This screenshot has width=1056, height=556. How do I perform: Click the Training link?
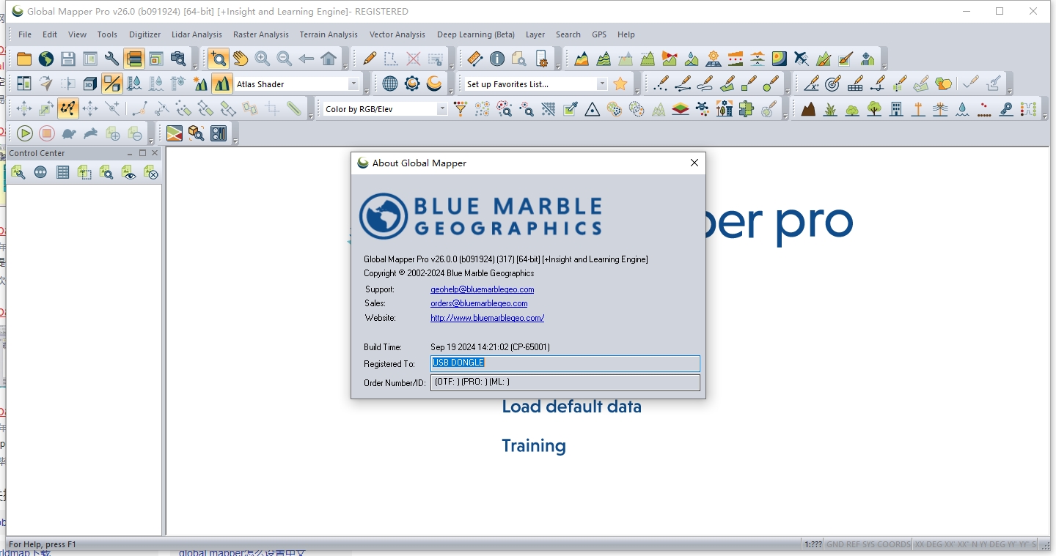[x=534, y=446]
